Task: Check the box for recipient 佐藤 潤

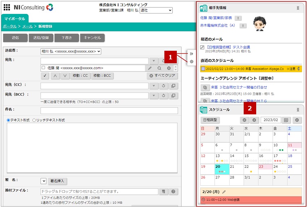Action: click(43, 67)
